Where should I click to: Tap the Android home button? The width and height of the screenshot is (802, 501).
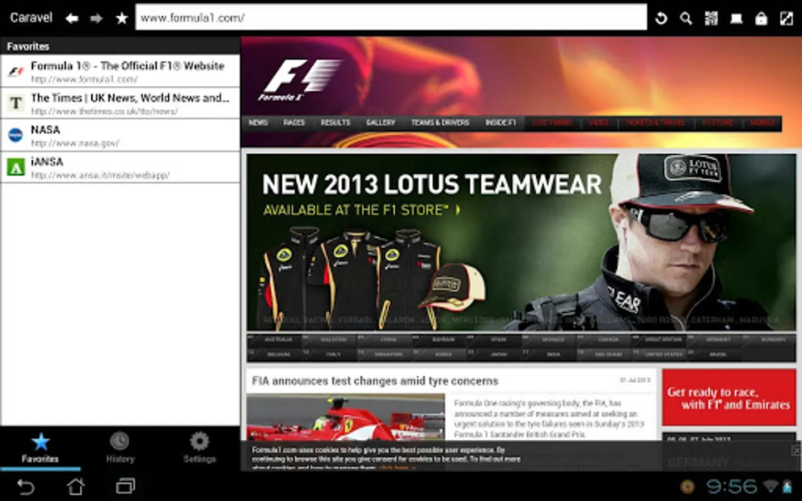[x=76, y=487]
